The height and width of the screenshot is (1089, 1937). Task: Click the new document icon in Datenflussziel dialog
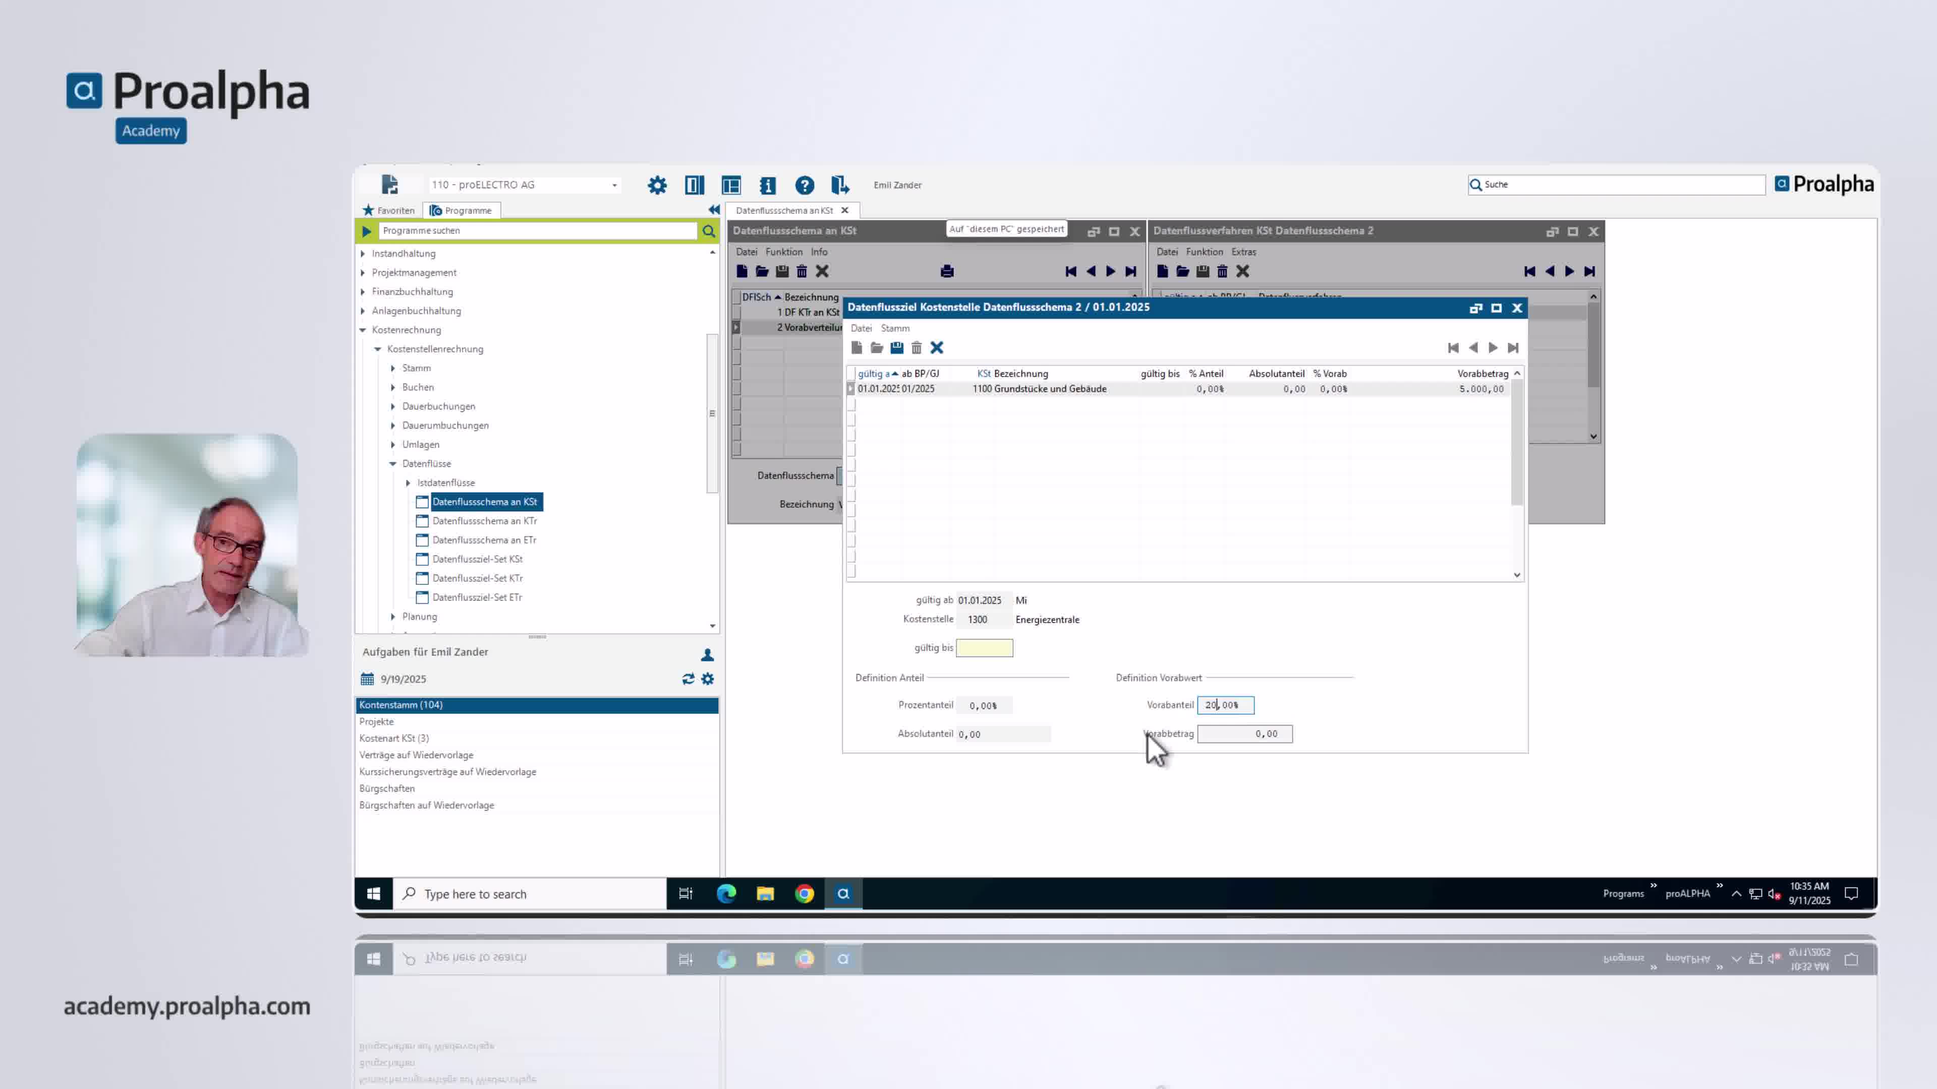857,347
